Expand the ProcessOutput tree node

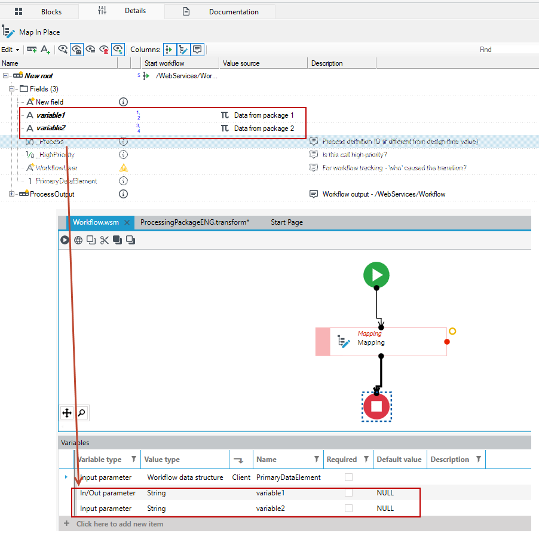[12, 194]
